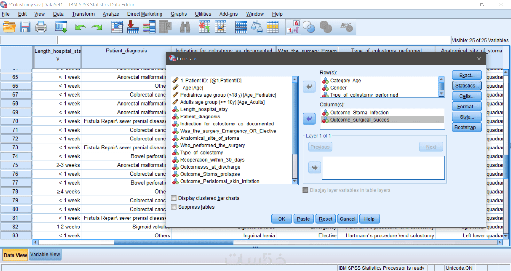Click data grid right scroll arrow

[499, 243]
